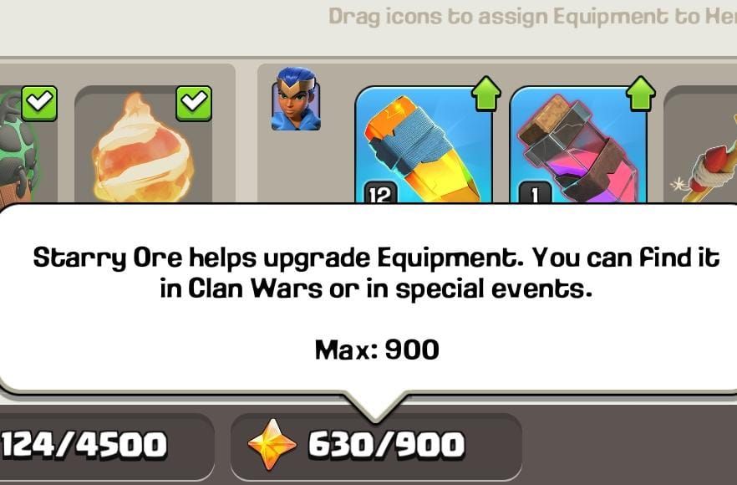Toggle the green checkmark on flame orb
Viewport: 737px width, 485px height.
(194, 103)
